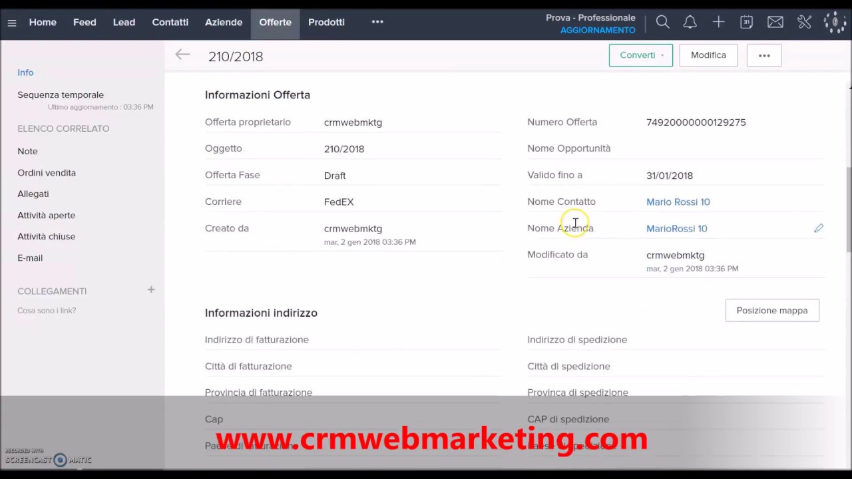Open Sequenza temporale in sidebar

pos(61,94)
